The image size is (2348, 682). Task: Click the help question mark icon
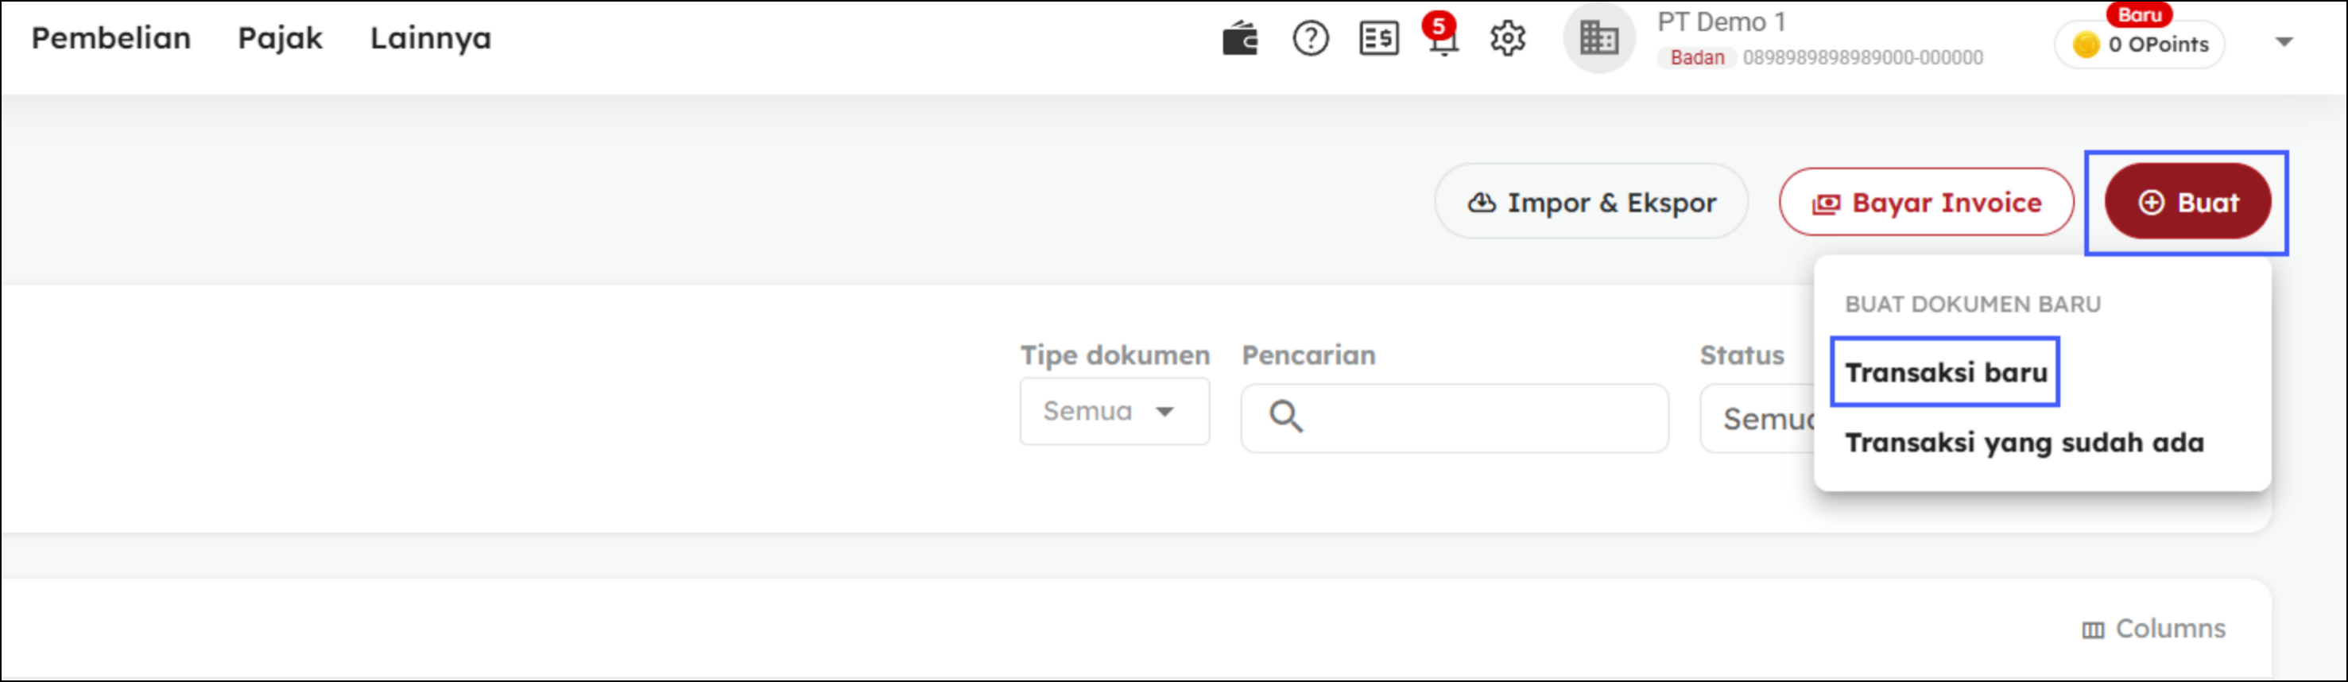(1310, 39)
